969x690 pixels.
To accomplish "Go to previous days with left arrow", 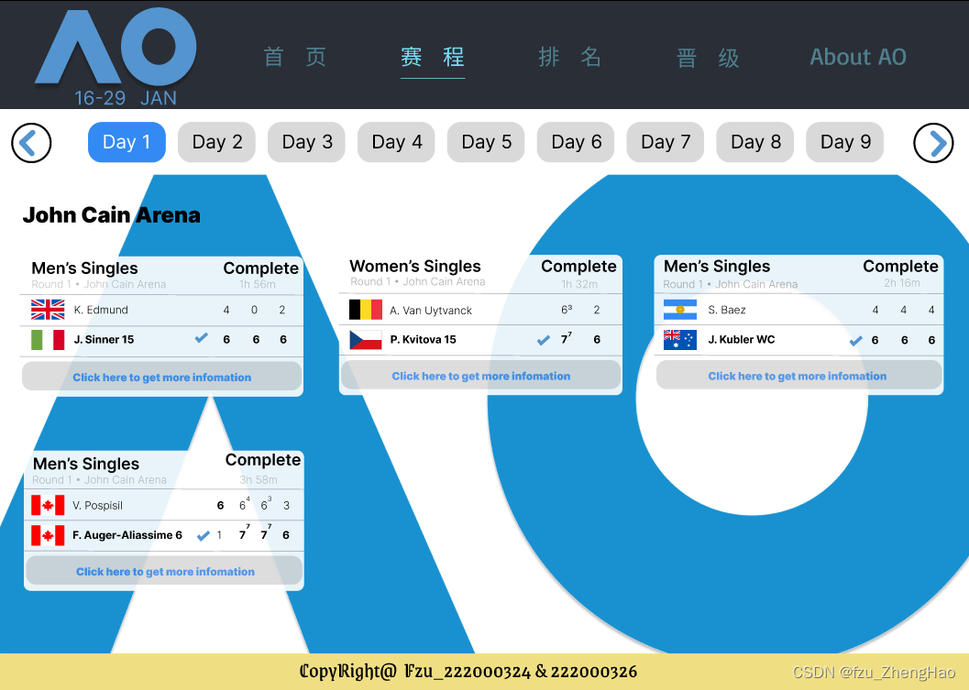I will (31, 143).
